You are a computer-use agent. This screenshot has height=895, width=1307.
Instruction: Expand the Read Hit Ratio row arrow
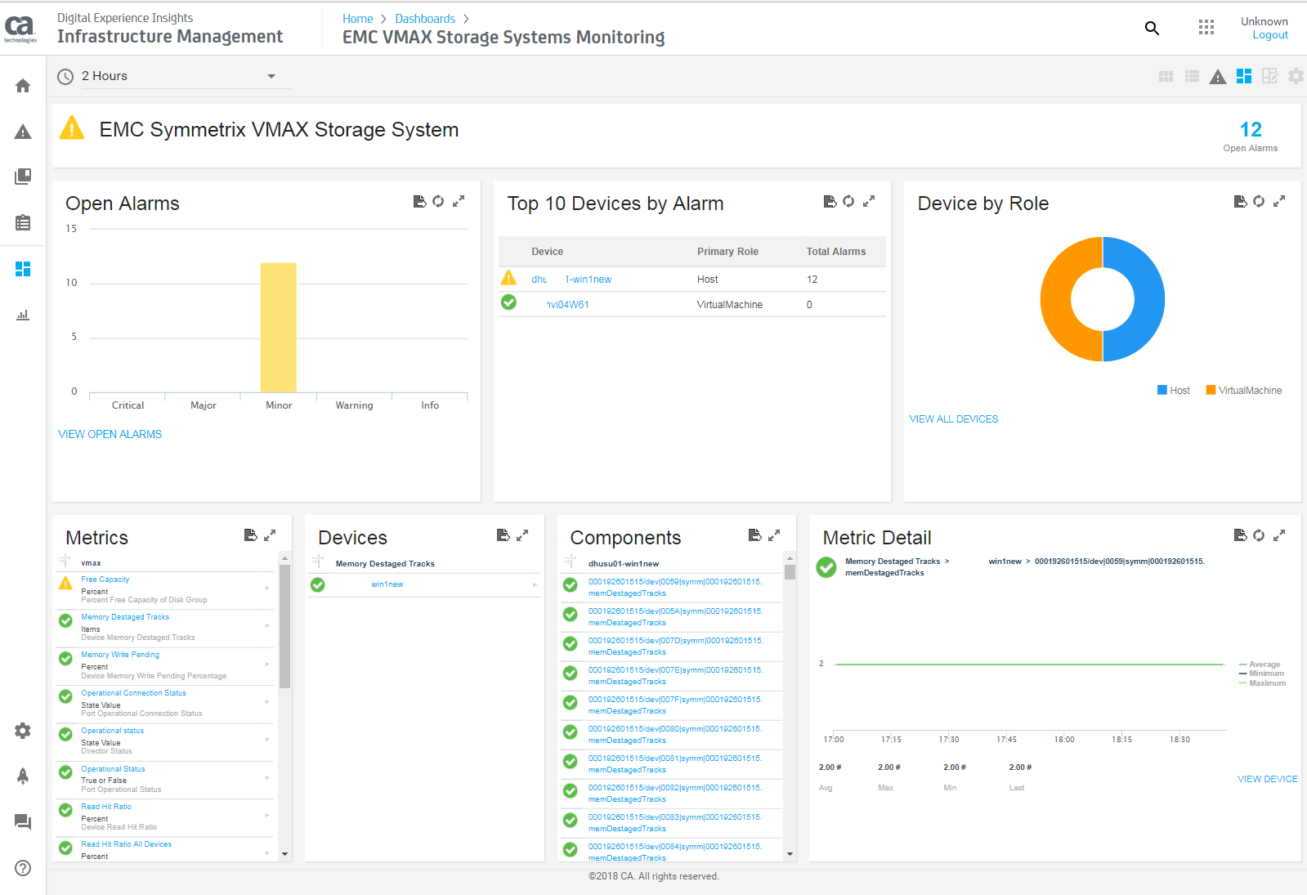click(x=267, y=816)
